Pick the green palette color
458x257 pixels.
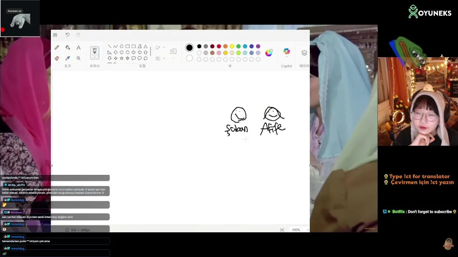tap(238, 46)
